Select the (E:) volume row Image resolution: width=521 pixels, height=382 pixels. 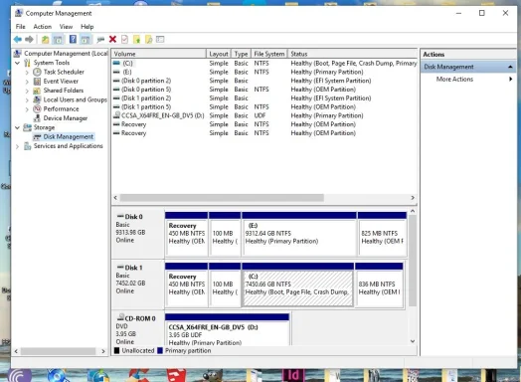[264, 72]
